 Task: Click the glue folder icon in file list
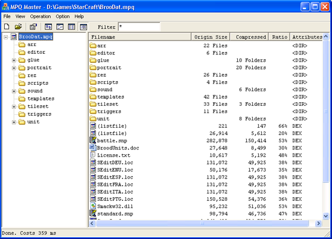(93, 60)
